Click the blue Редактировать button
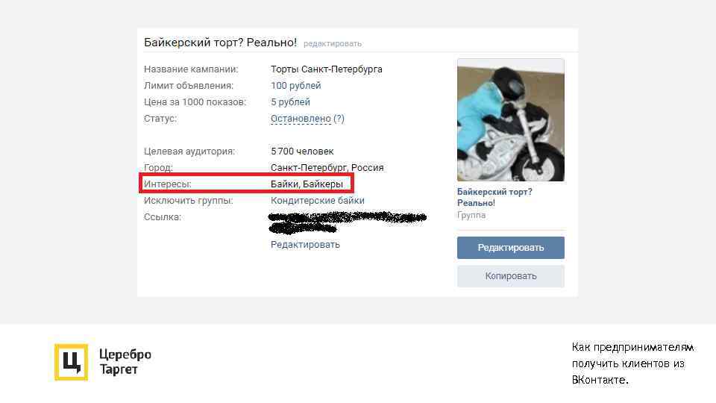The width and height of the screenshot is (716, 403). (510, 248)
